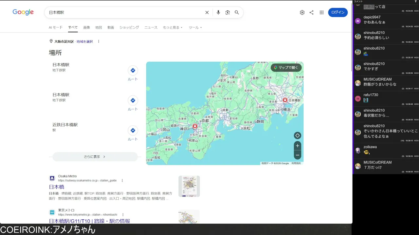Click the username rafu1730 in chat
This screenshot has width=419, height=235.
coord(371,95)
